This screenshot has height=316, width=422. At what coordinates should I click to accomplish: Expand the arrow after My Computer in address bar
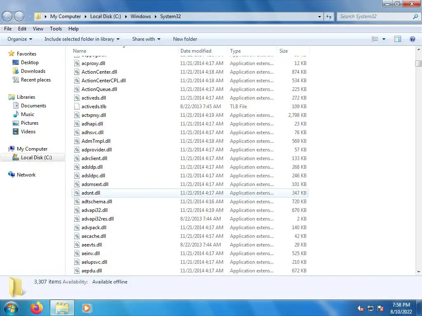click(x=85, y=16)
